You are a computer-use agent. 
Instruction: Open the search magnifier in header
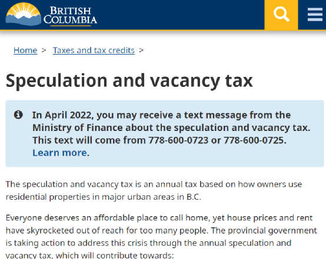click(281, 15)
